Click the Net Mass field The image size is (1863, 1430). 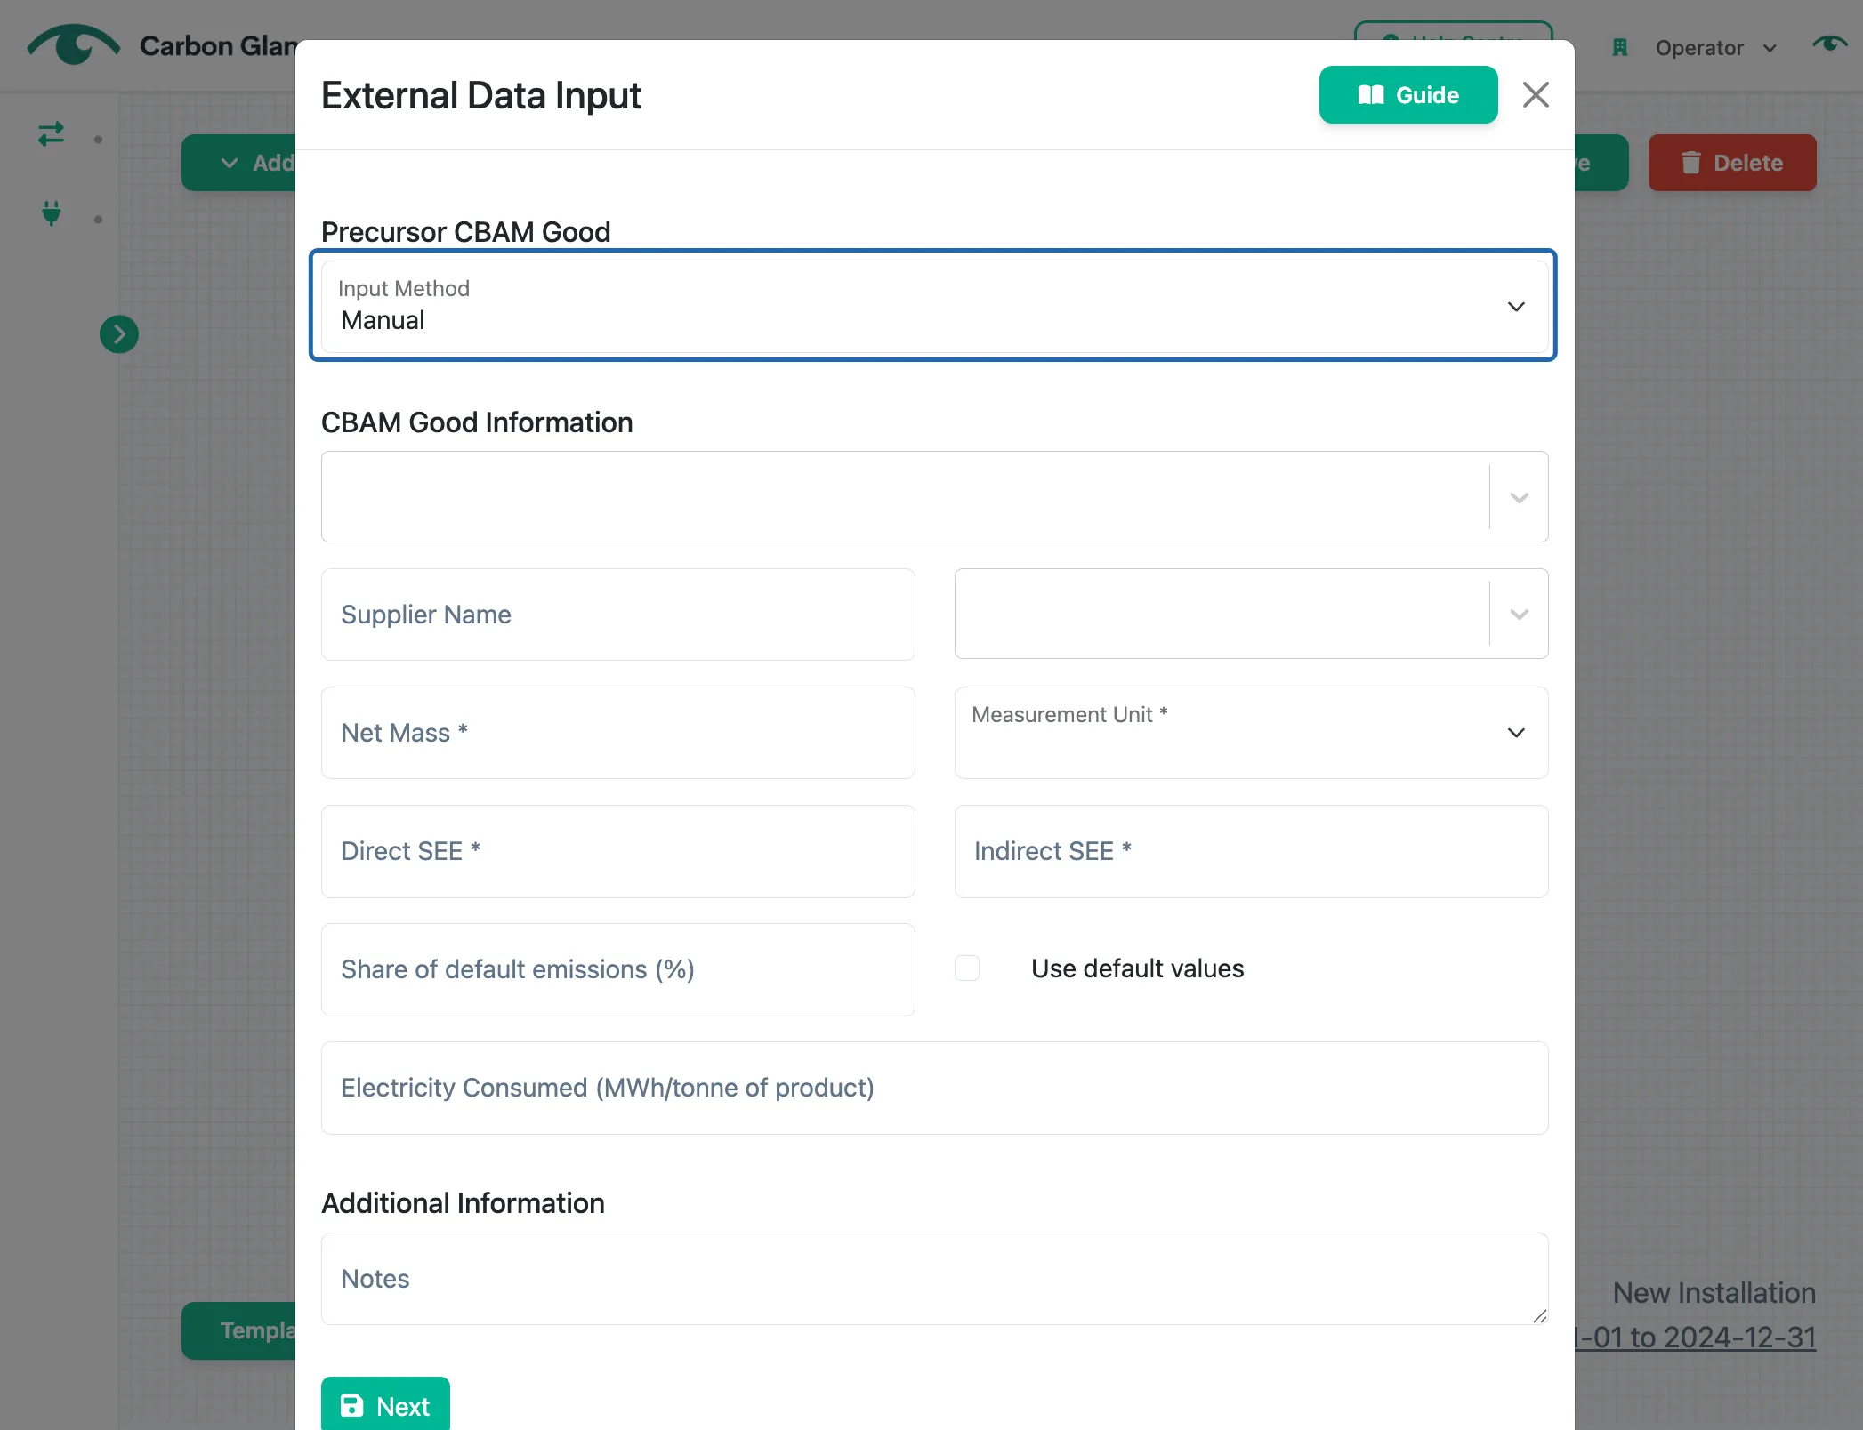(x=617, y=733)
